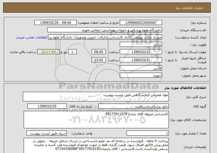Select the delivery province field فارس

(x=141, y=68)
